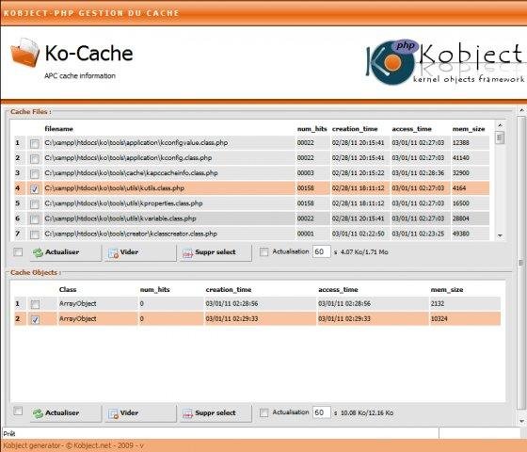The width and height of the screenshot is (527, 452).
Task: Toggle select-all checkbox in Cache Objects panel
Action: point(18,411)
